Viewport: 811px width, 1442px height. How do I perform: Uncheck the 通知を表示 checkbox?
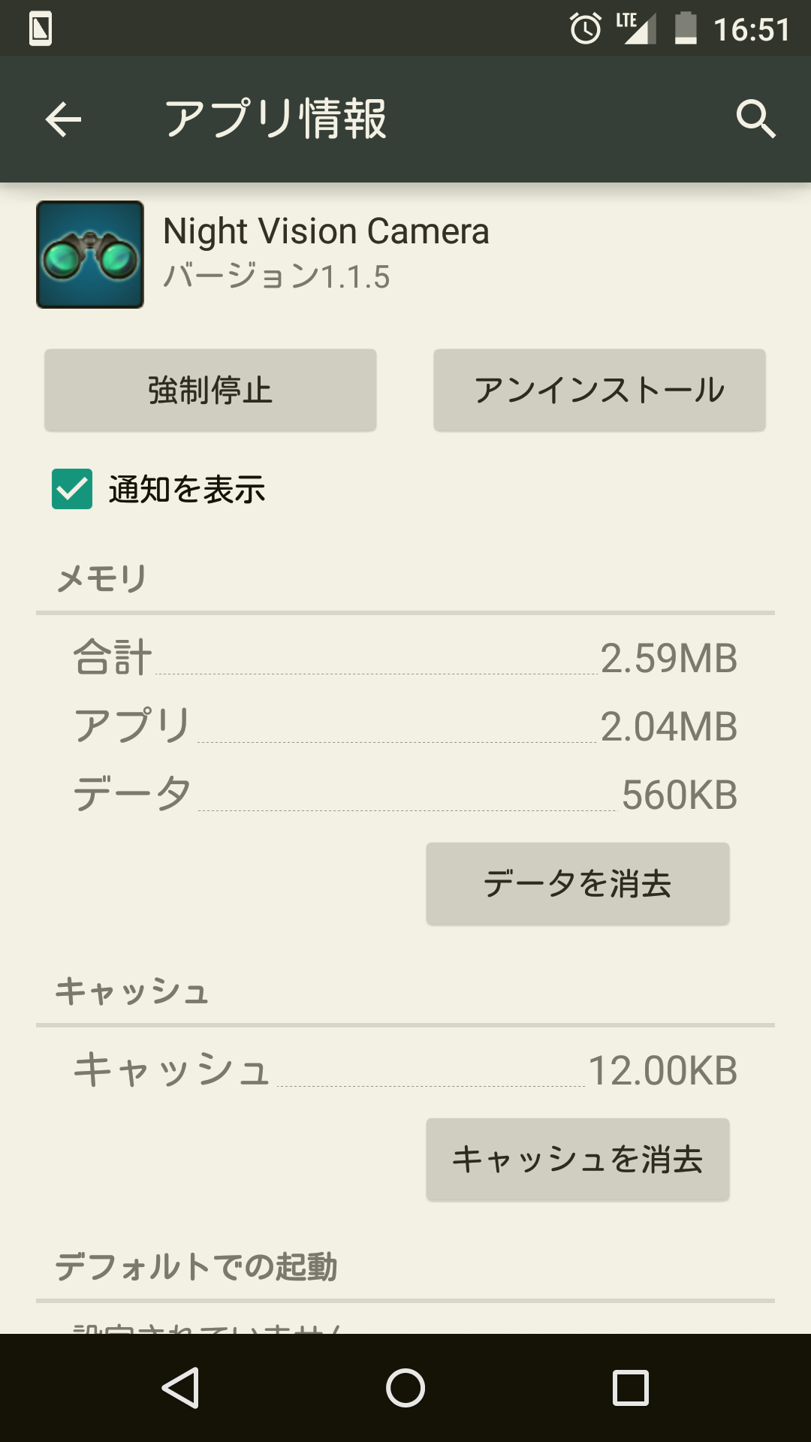[72, 489]
